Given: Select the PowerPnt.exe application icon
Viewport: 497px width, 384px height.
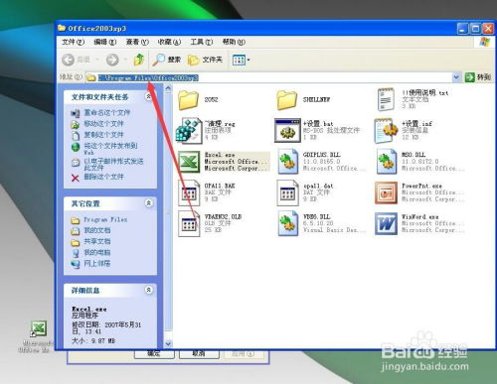Looking at the screenshot, I should 386,192.
